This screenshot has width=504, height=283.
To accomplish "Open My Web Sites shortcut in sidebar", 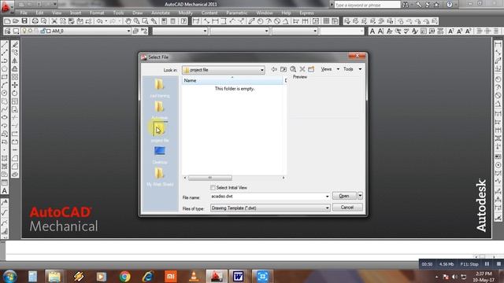I will point(160,177).
